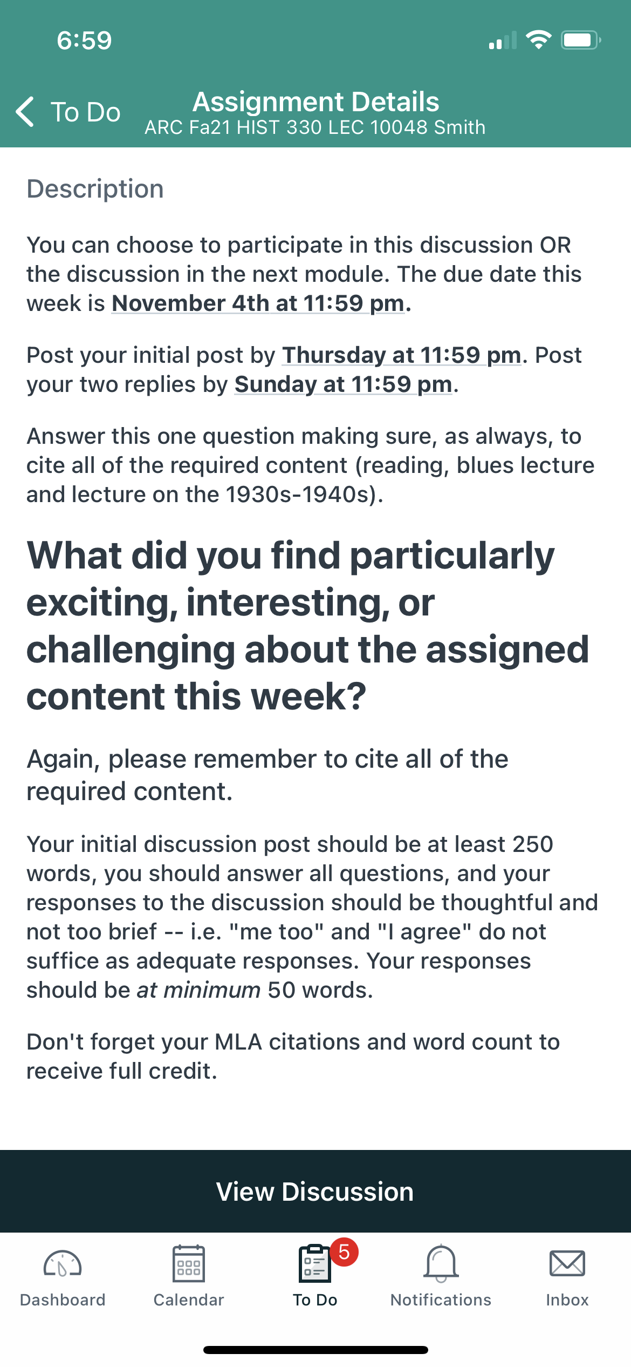Switch to the Calendar tab label

point(189,1300)
